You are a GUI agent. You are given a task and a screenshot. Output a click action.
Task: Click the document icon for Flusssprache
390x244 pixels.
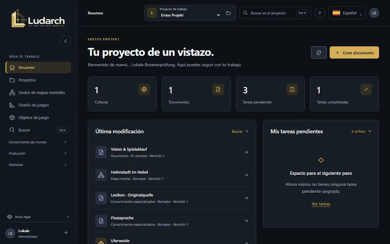101,221
